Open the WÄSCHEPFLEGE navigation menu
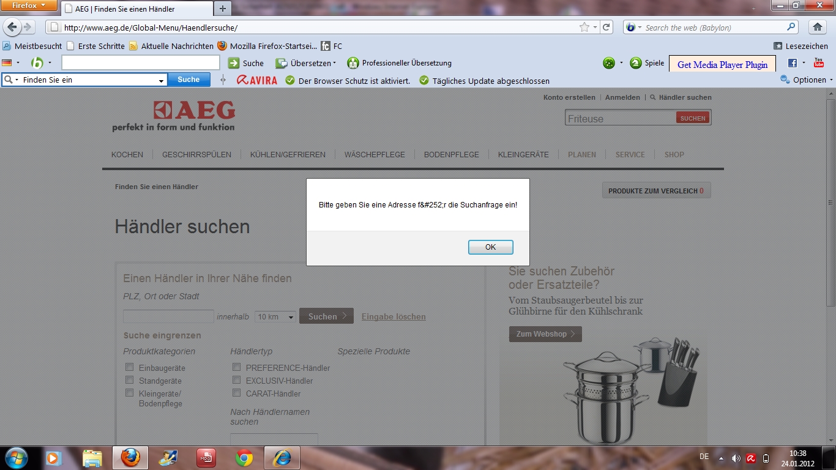The width and height of the screenshot is (836, 470). click(375, 155)
